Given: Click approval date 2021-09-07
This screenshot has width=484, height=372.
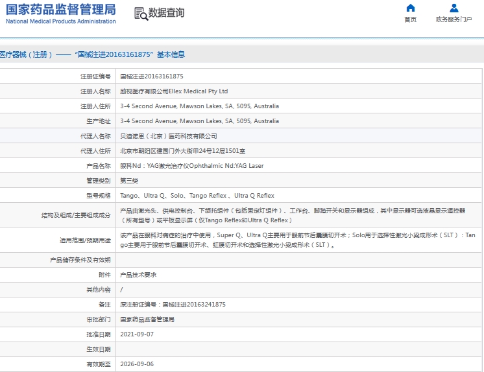Looking at the screenshot, I should (137, 334).
